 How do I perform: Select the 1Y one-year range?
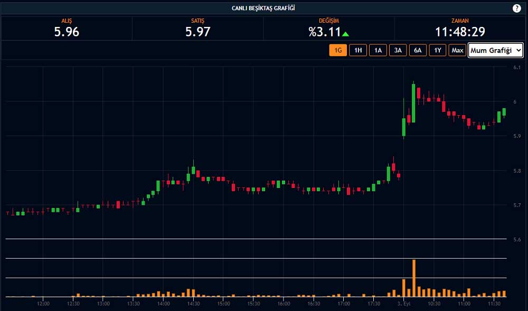[437, 50]
